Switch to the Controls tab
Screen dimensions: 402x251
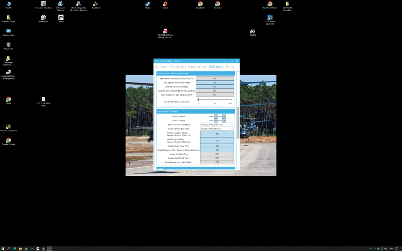tap(178, 67)
